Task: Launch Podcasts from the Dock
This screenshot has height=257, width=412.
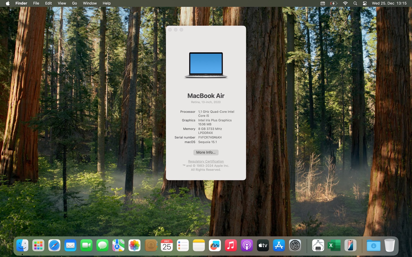Action: (247, 245)
